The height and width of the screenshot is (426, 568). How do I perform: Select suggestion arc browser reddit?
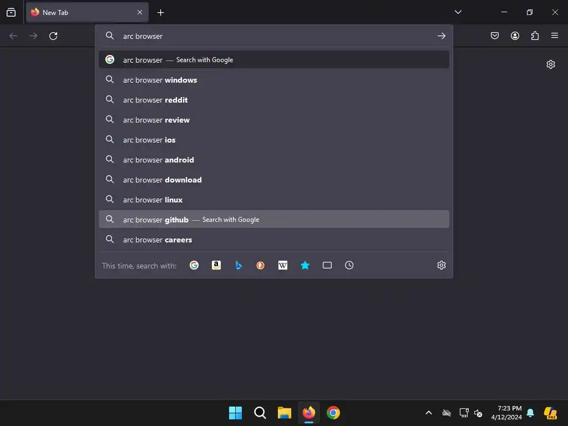click(x=274, y=100)
